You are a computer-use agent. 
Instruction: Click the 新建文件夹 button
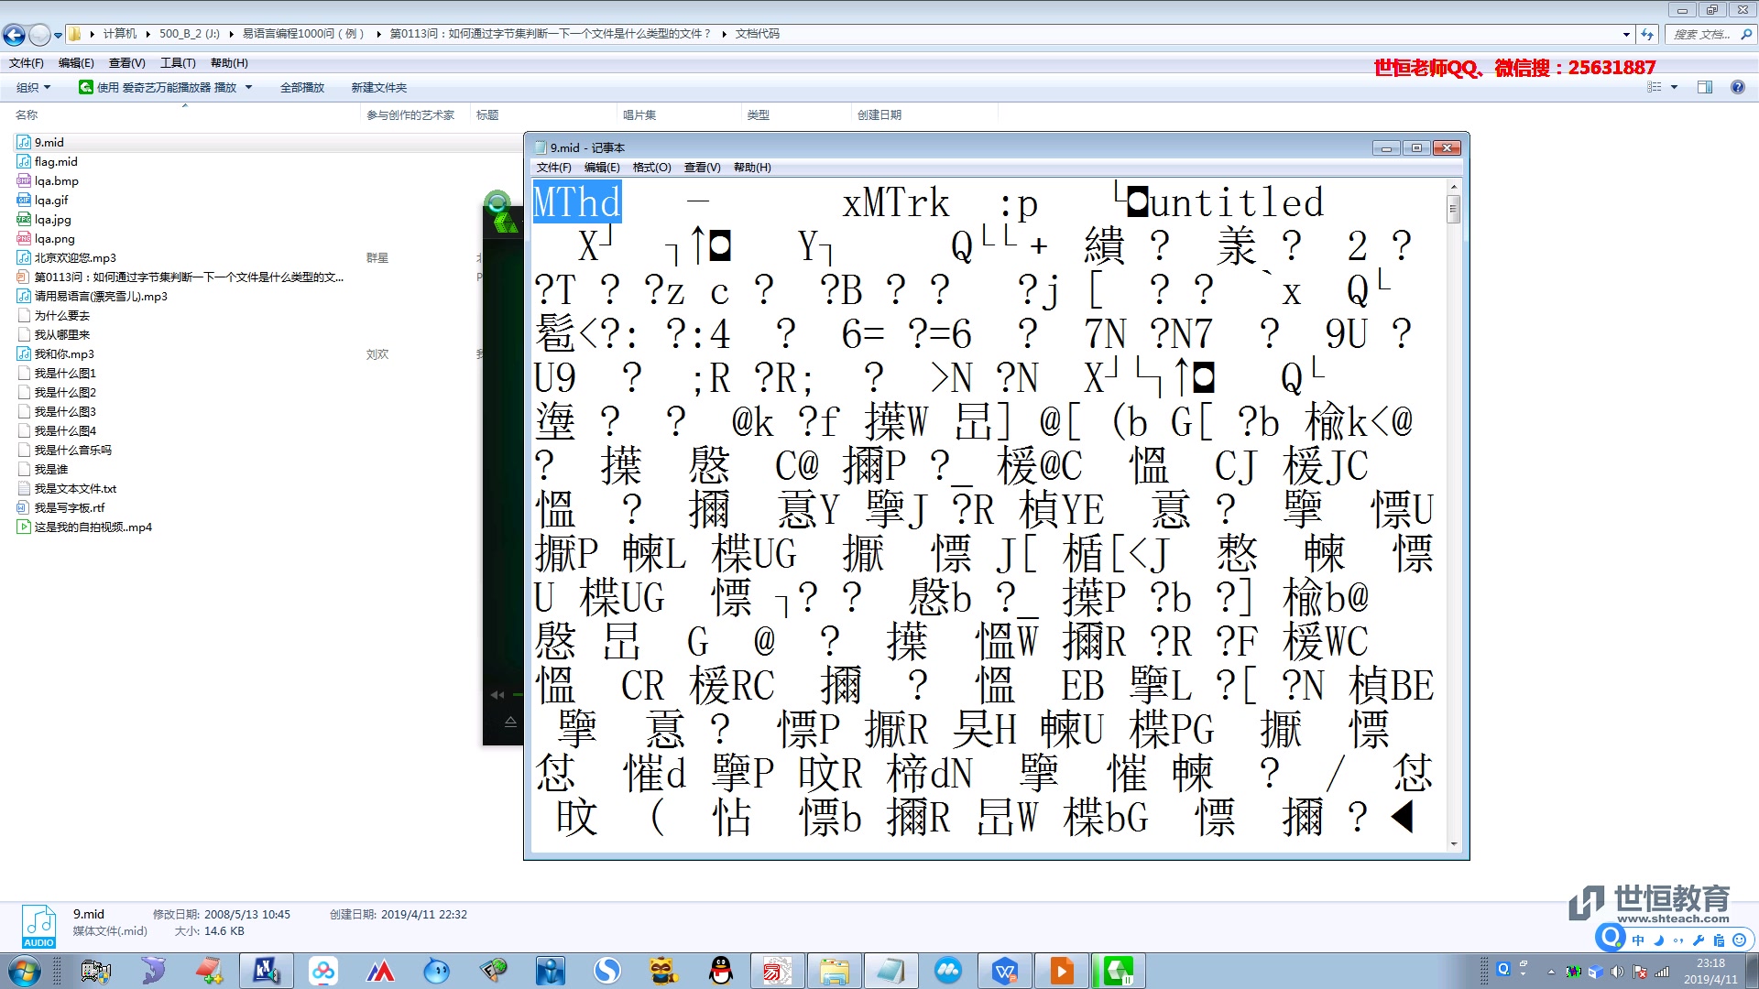pyautogui.click(x=378, y=87)
